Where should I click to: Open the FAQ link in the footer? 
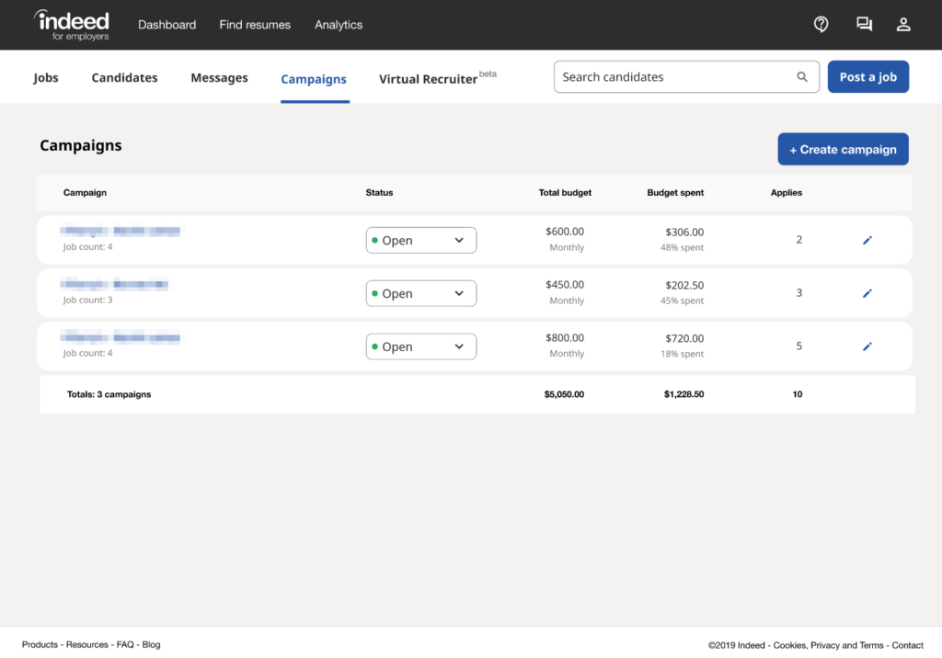coord(125,644)
